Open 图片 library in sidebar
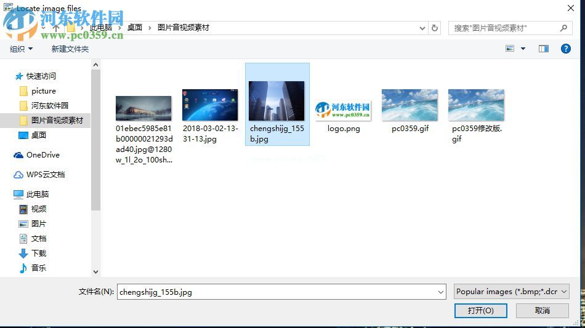This screenshot has width=585, height=328. tap(39, 223)
